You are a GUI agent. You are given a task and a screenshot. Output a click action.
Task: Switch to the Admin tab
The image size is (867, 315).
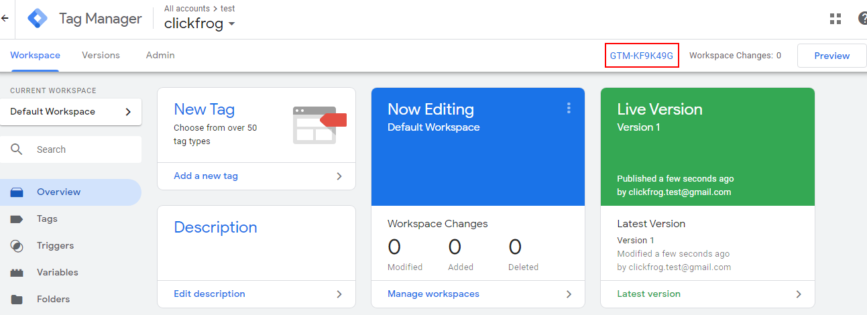(x=160, y=56)
